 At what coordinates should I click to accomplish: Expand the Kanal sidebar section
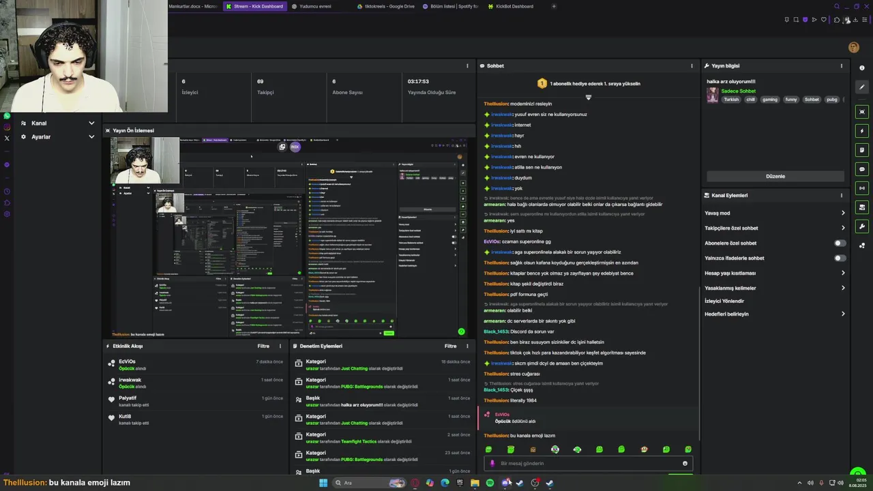[x=57, y=123]
